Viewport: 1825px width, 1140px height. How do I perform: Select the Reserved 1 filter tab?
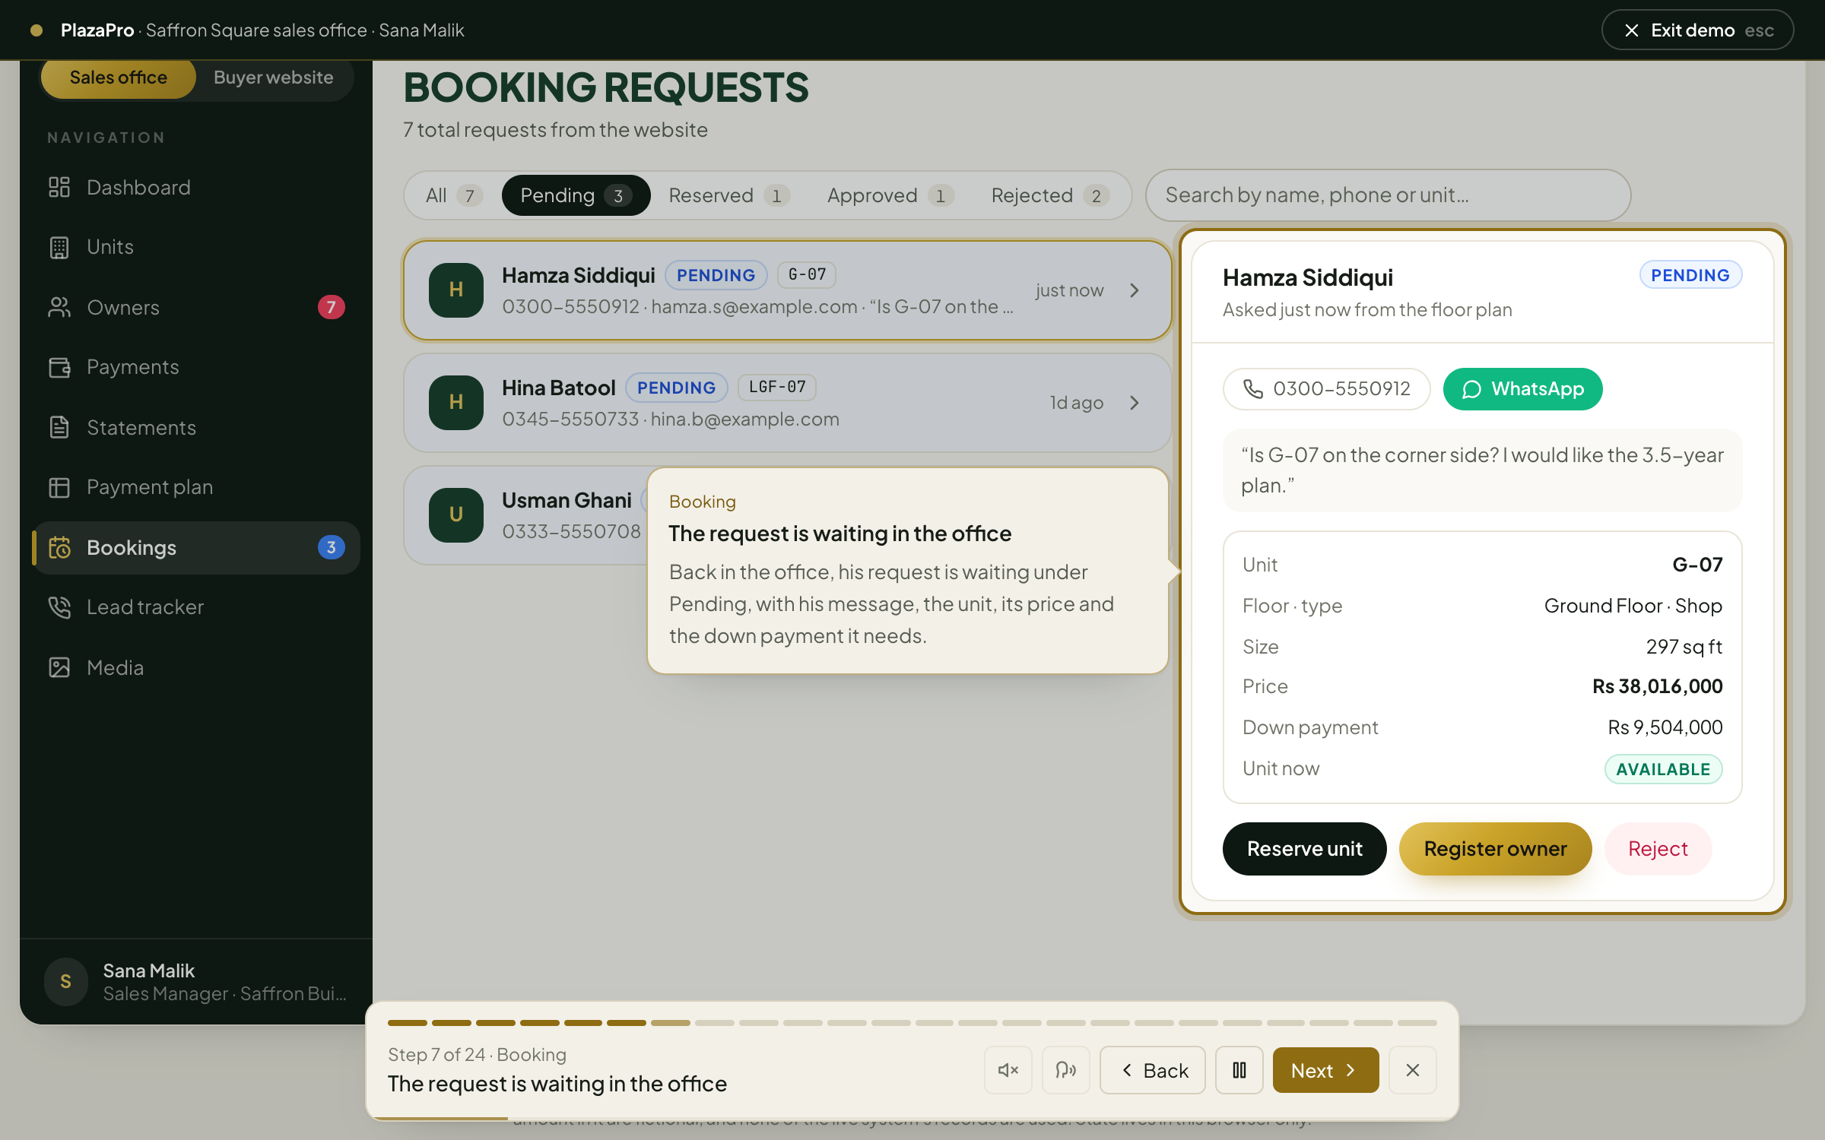point(728,195)
